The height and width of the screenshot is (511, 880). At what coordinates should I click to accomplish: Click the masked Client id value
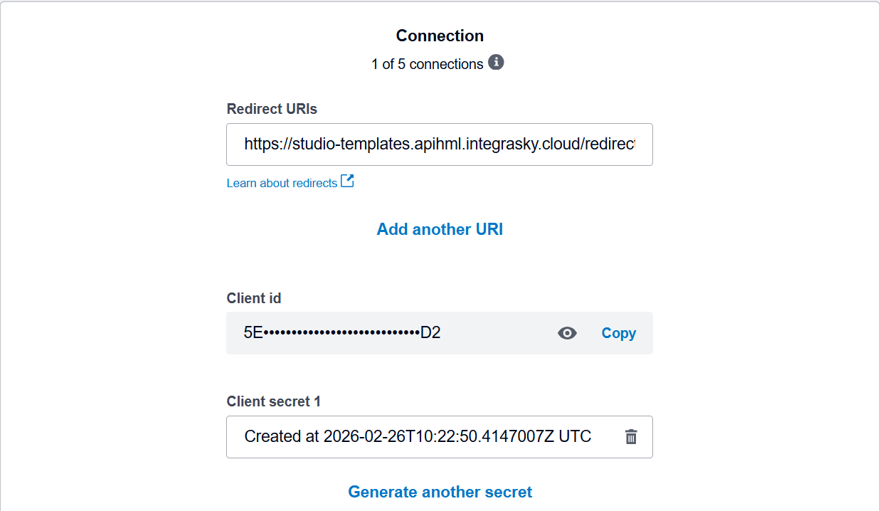(x=341, y=333)
